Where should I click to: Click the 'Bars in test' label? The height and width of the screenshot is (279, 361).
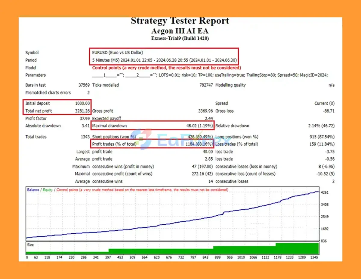35,85
